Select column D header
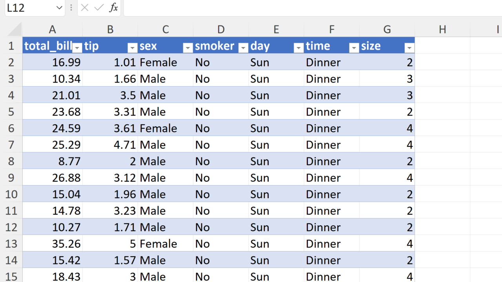 [221, 29]
